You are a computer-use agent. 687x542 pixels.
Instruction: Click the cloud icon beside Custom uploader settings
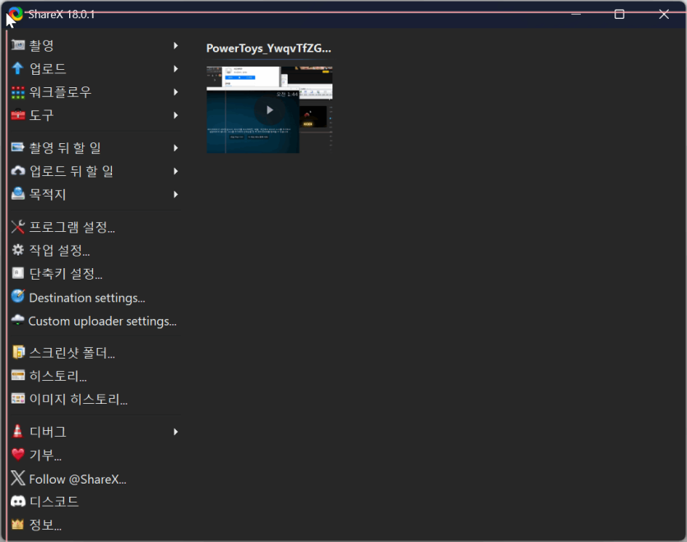(x=17, y=320)
